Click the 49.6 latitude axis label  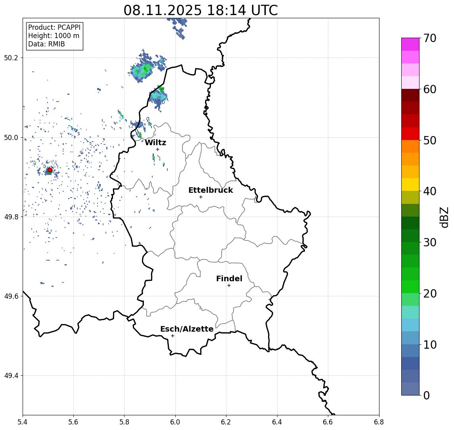point(11,296)
